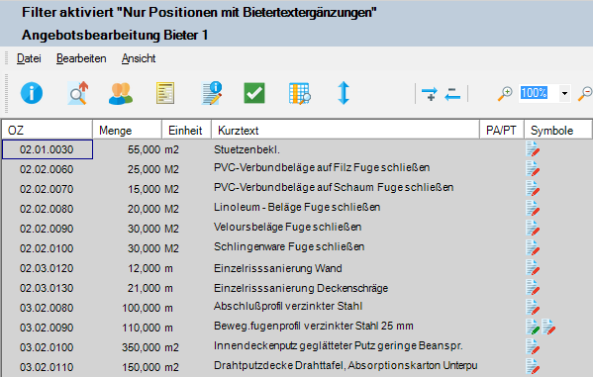Open the Bearbeiten menu
The height and width of the screenshot is (377, 593).
pyautogui.click(x=81, y=58)
